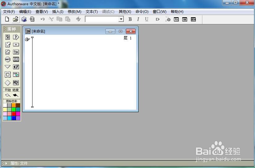Undo the last action via toolbar
Image resolution: width=255 pixels, height=168 pixels.
pyautogui.click(x=43, y=19)
